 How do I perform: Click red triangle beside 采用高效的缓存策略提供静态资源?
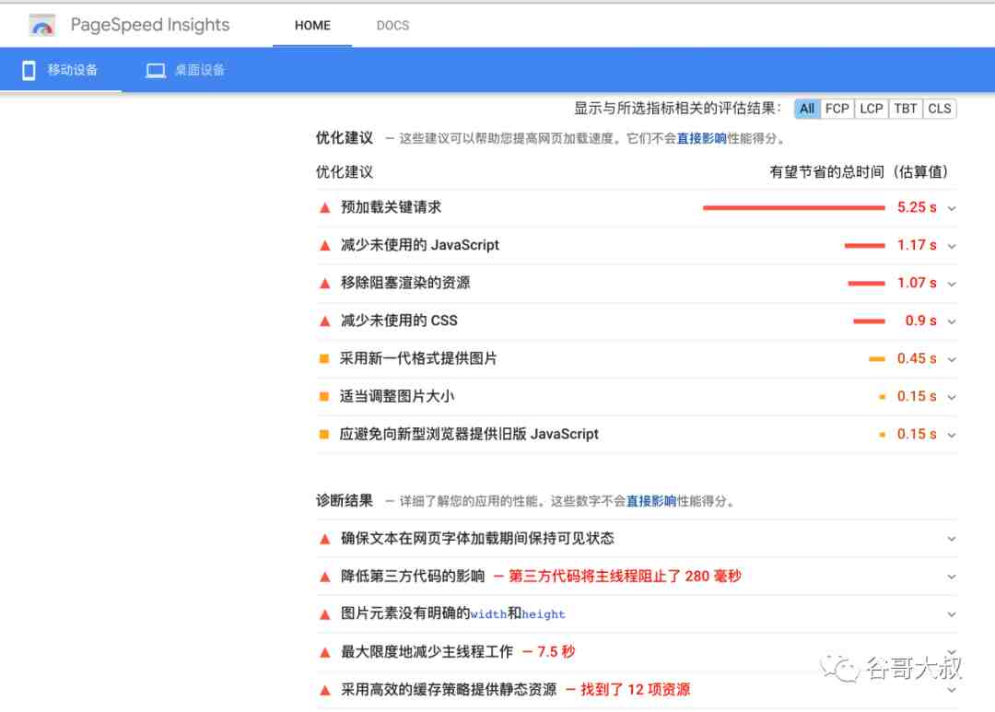325,691
